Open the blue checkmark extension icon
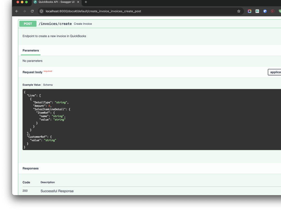Viewport: 281px width, 211px height. (x=265, y=11)
